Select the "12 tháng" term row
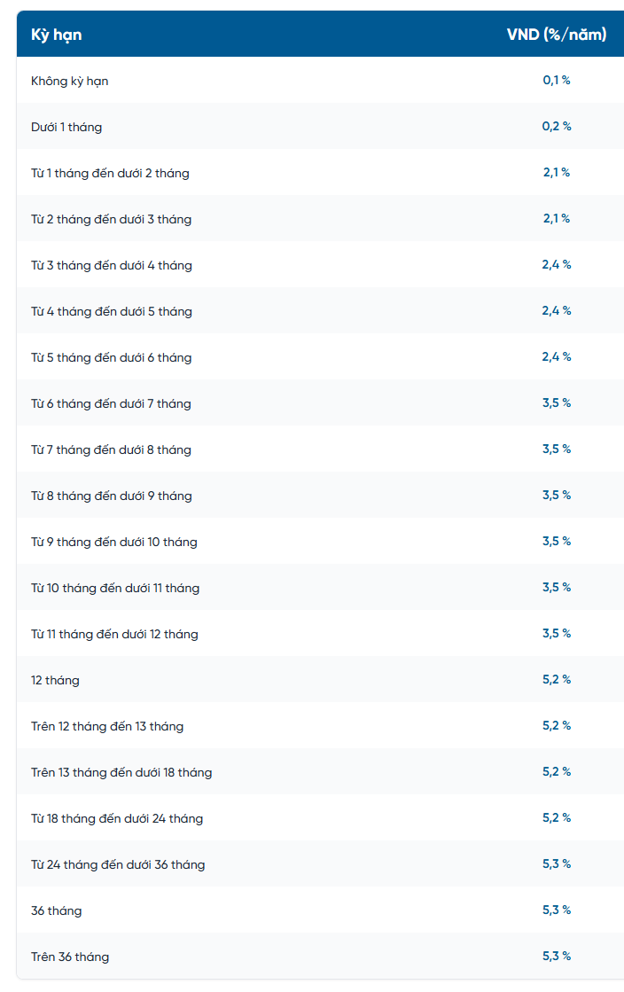Screen dimensions: 624x992 [x=55, y=680]
